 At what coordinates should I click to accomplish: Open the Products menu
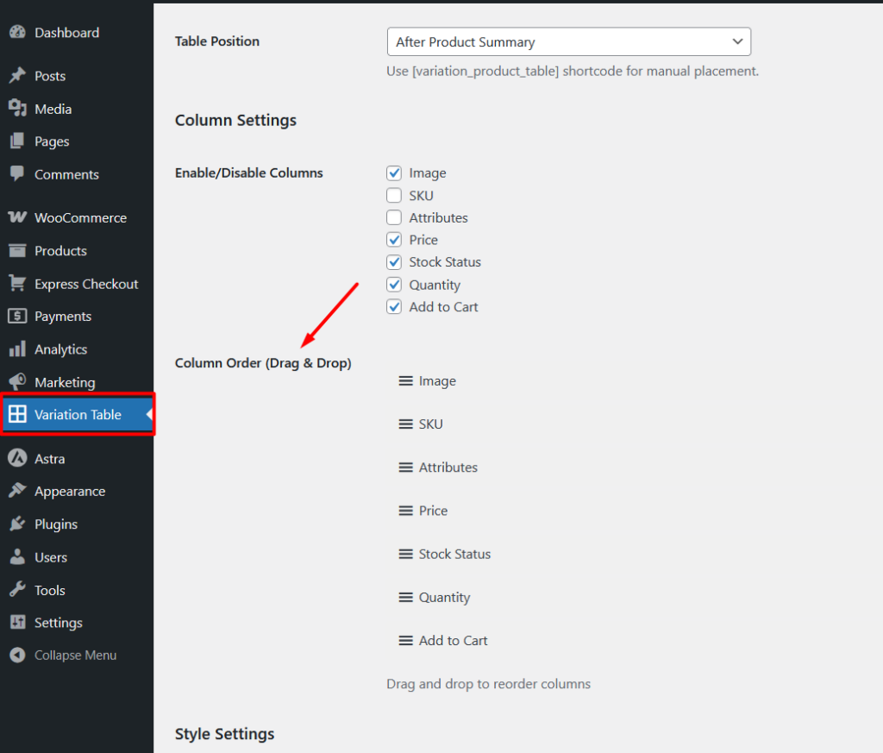60,251
